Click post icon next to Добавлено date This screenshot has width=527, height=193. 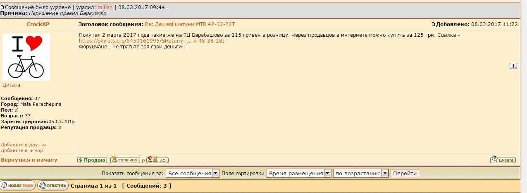(x=433, y=24)
